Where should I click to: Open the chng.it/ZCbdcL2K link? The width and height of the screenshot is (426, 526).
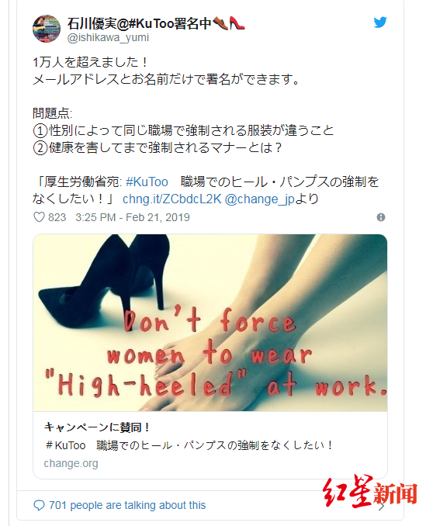point(172,199)
